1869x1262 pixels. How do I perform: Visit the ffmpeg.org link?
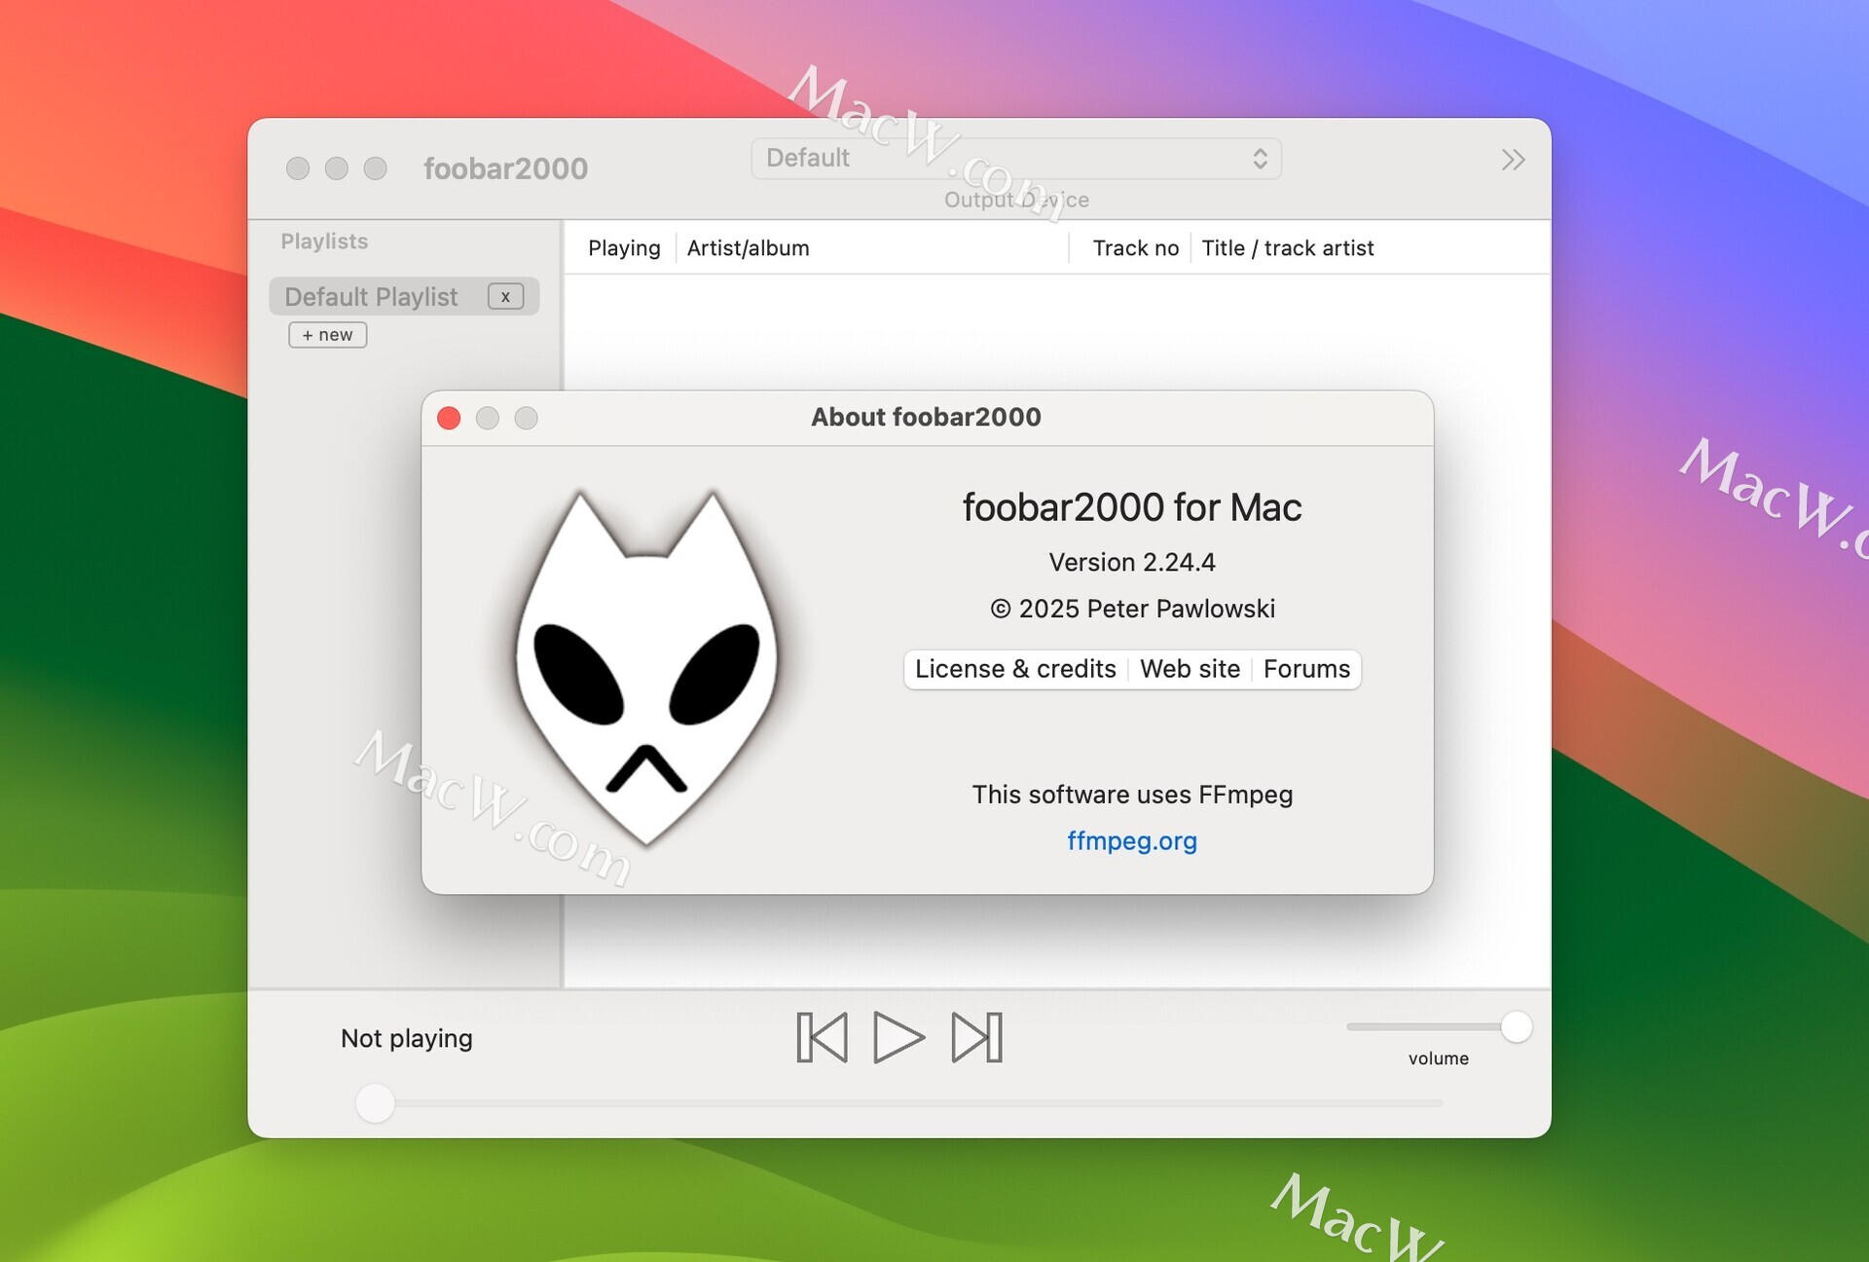[1132, 840]
